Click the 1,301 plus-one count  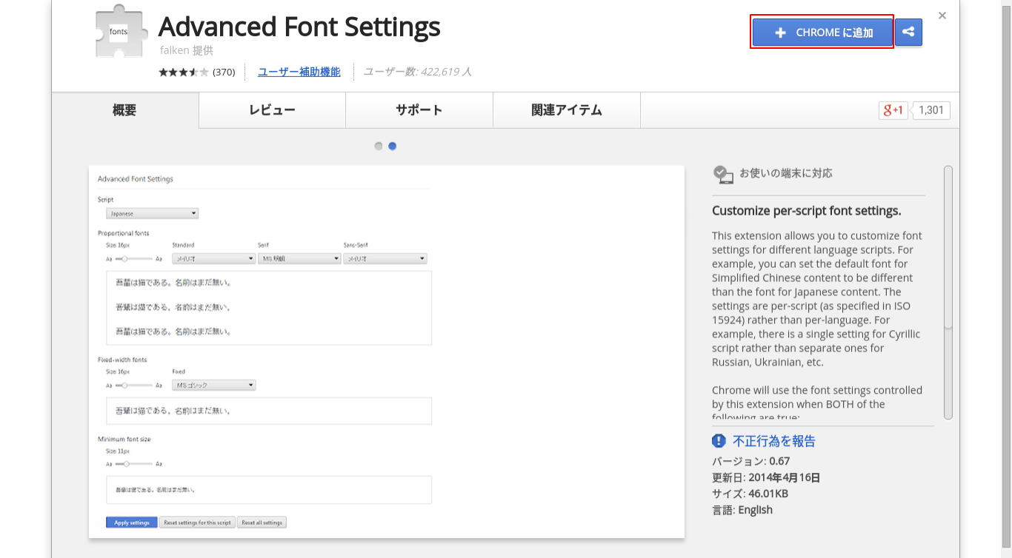pyautogui.click(x=931, y=110)
